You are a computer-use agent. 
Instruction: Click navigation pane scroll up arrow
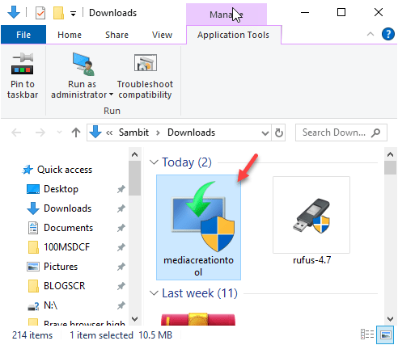coord(134,154)
